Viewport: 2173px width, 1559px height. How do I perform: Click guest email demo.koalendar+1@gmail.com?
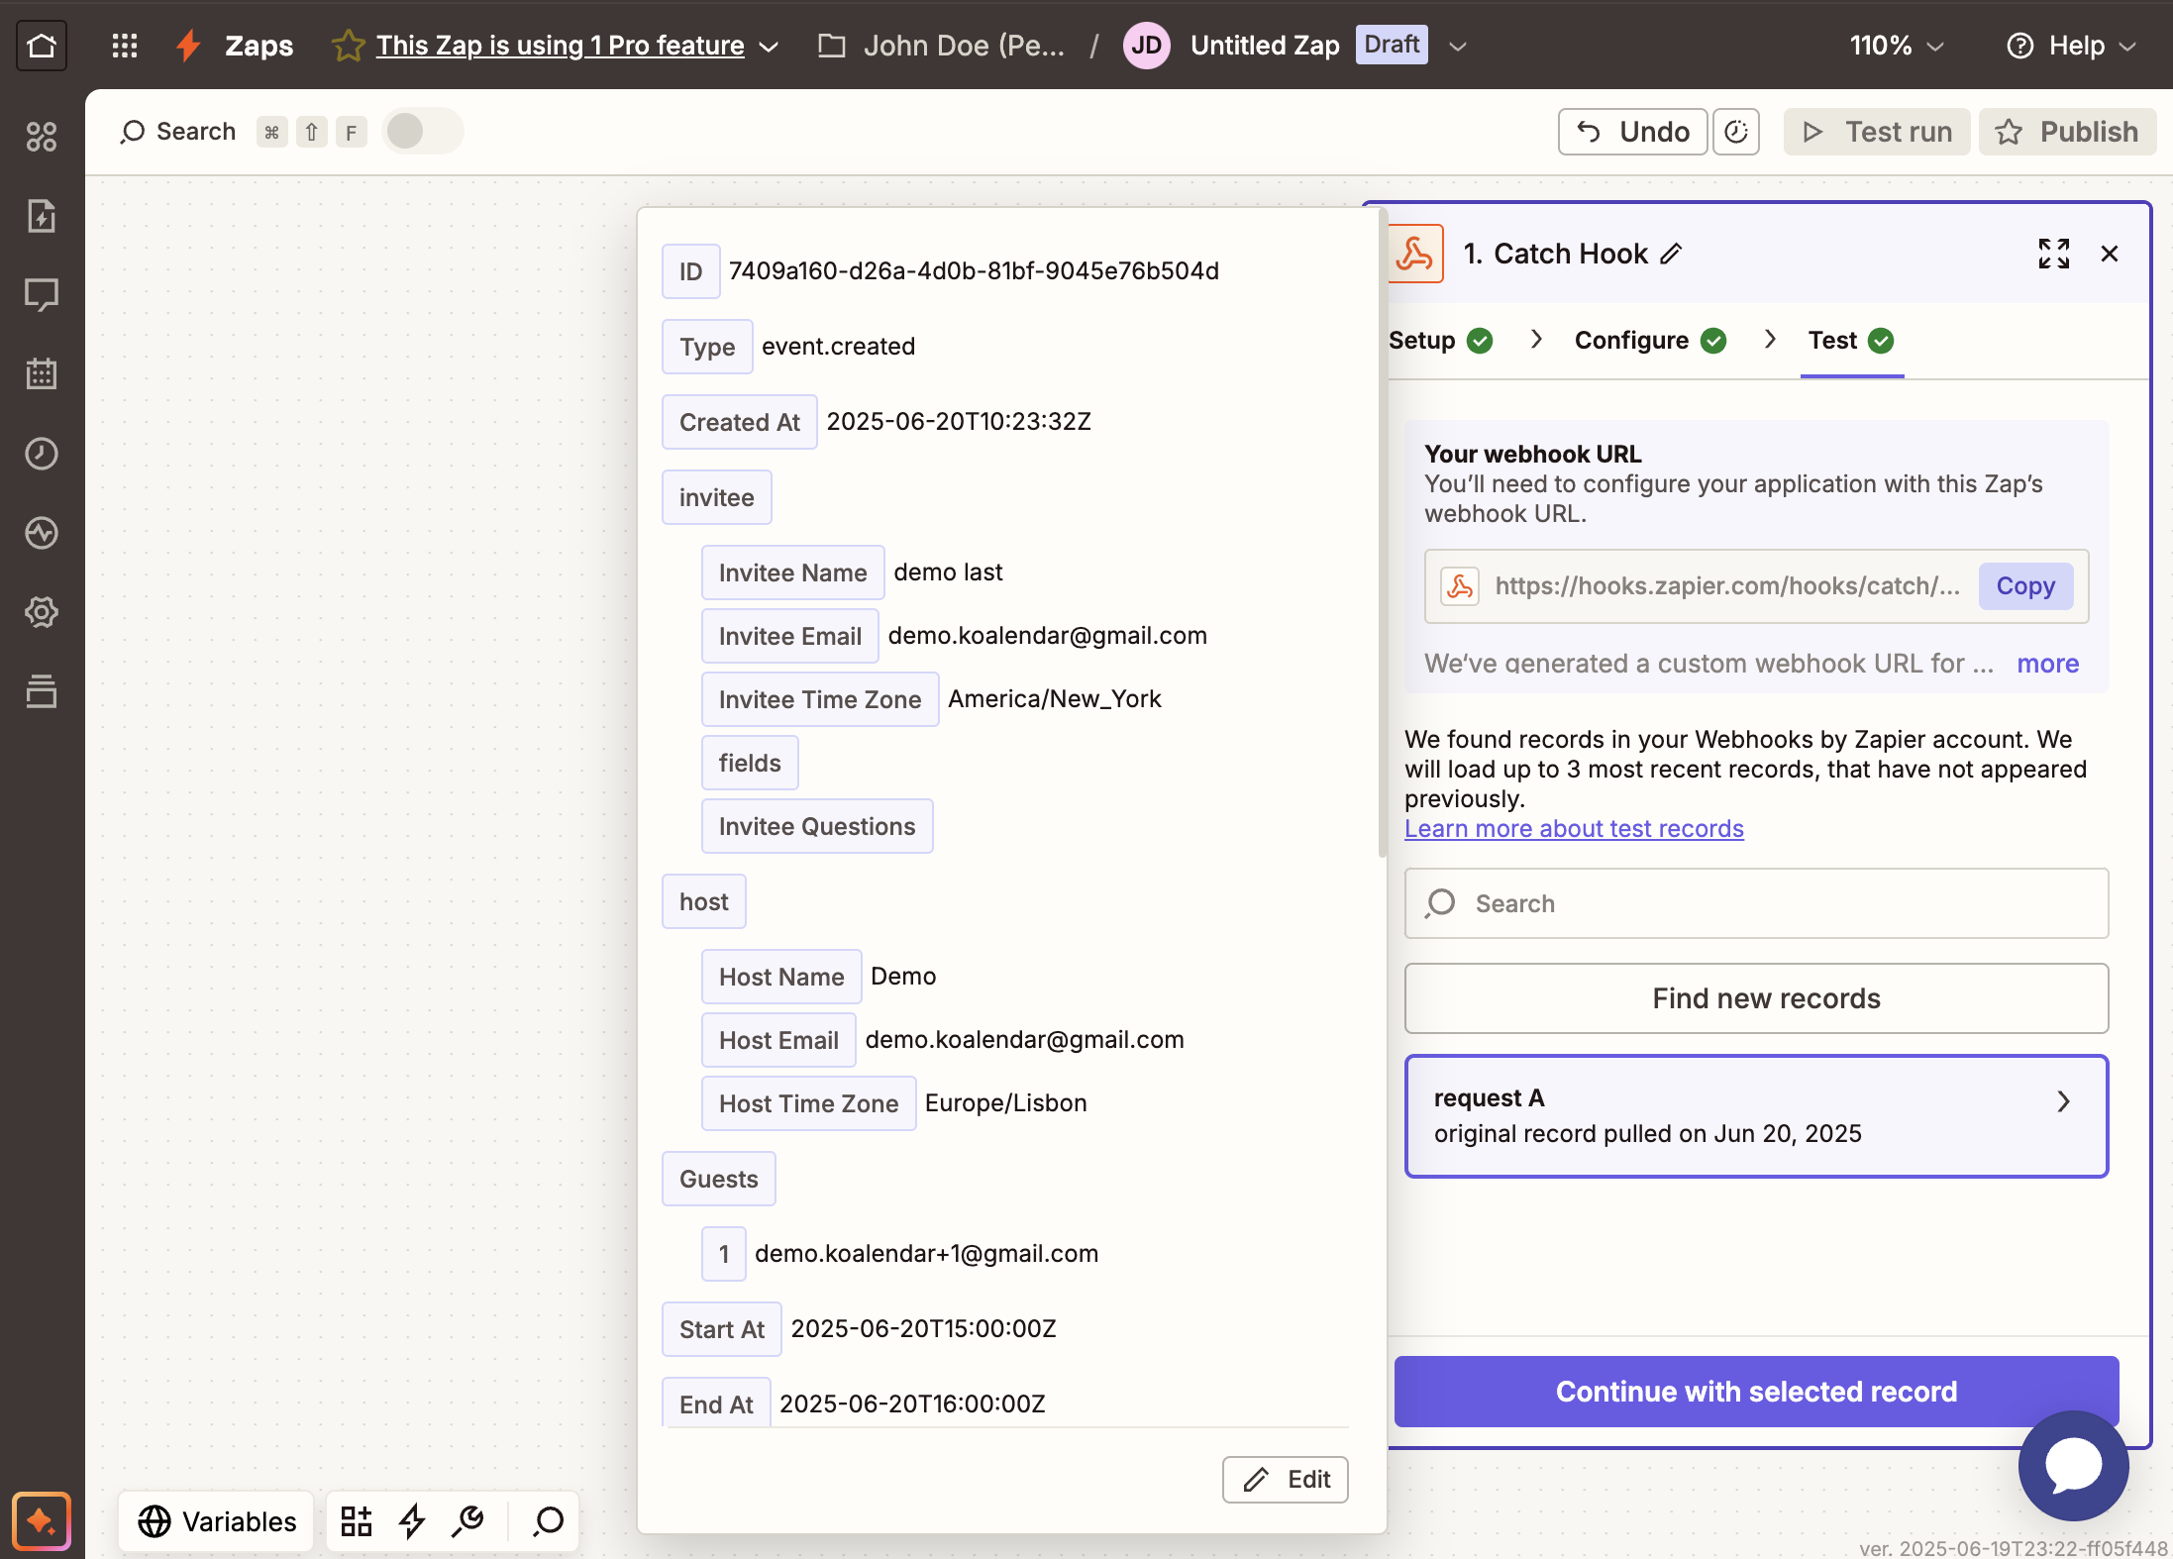pos(926,1254)
